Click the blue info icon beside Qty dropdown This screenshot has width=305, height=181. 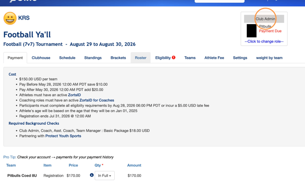91,175
